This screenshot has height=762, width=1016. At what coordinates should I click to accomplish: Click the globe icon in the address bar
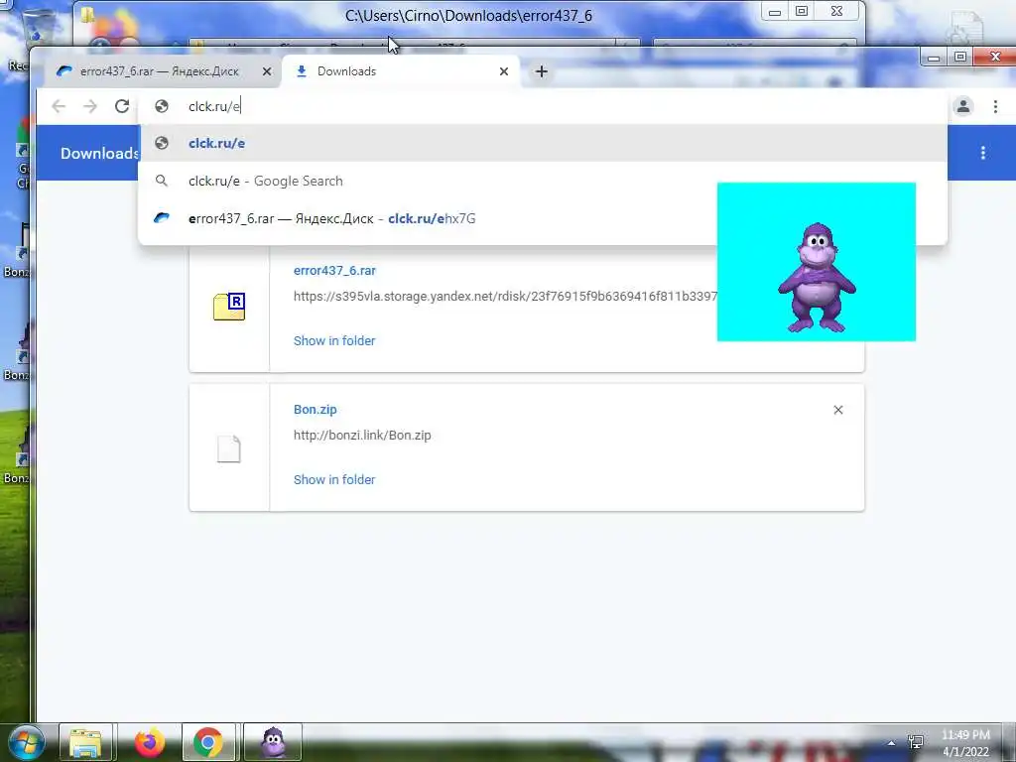pos(162,106)
